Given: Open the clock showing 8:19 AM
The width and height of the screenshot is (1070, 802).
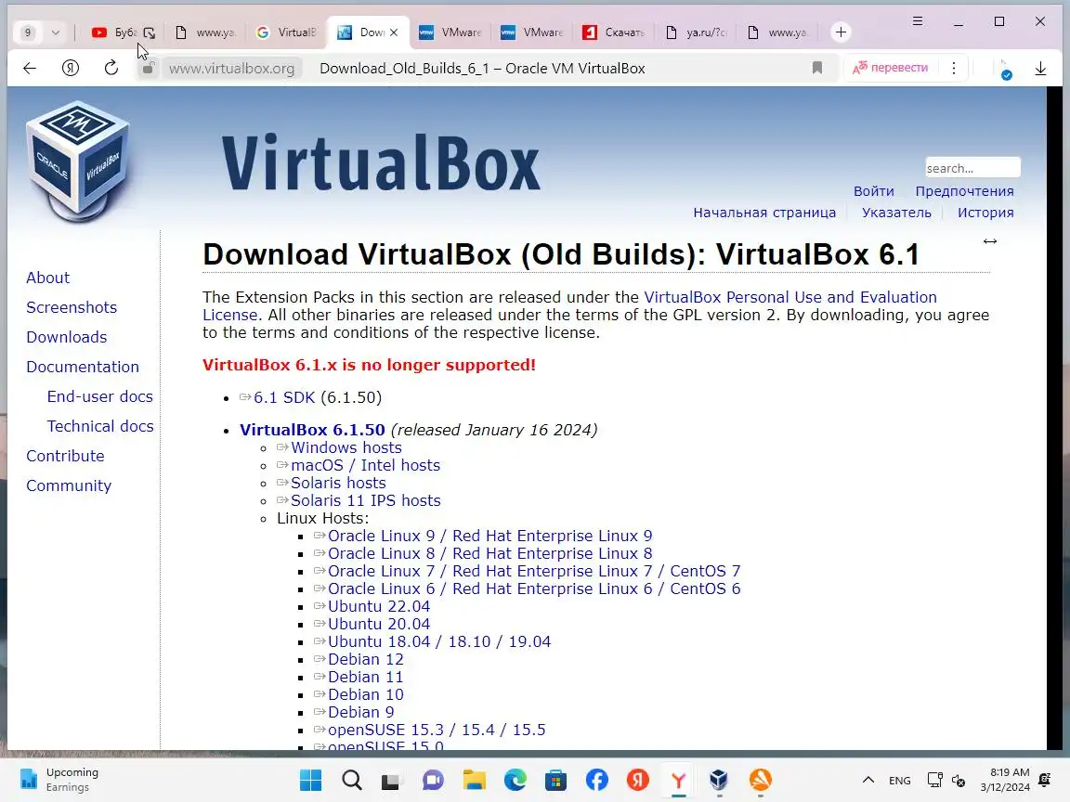Looking at the screenshot, I should tap(1005, 780).
